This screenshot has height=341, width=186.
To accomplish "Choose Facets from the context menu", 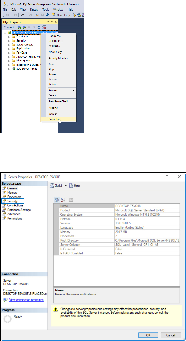I will pyautogui.click(x=59, y=95).
